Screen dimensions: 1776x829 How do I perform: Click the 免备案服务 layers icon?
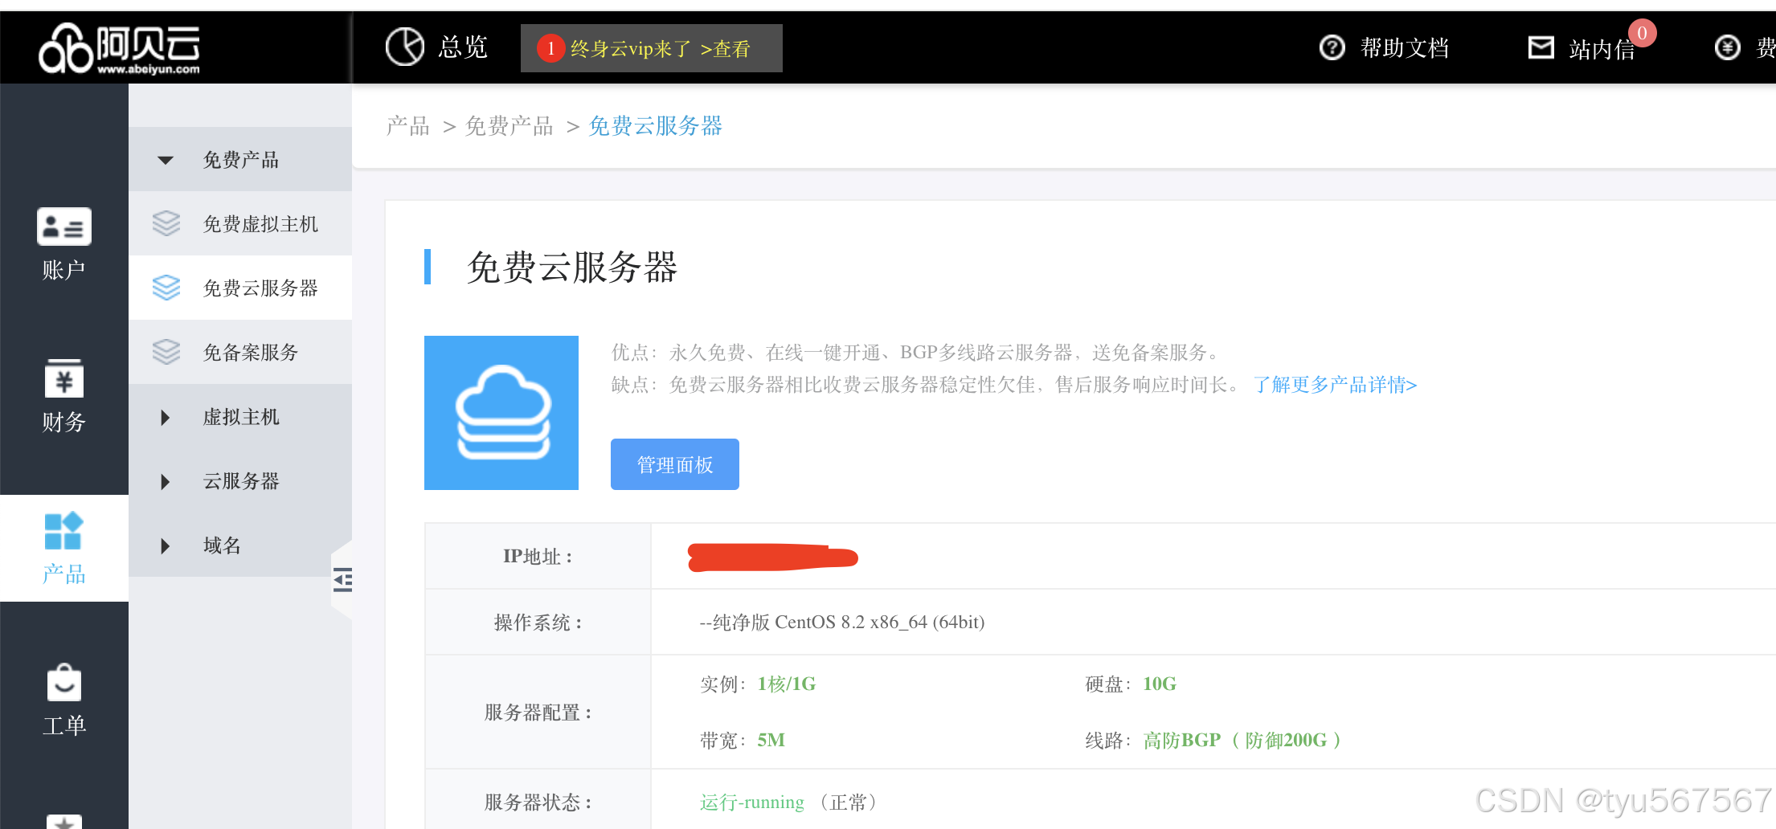click(166, 352)
